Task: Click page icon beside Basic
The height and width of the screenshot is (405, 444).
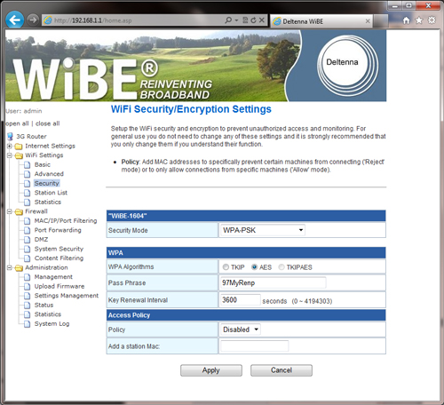Action: pyautogui.click(x=27, y=165)
